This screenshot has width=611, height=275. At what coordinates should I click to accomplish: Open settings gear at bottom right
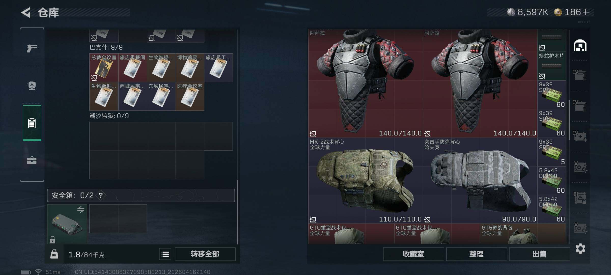pyautogui.click(x=580, y=249)
